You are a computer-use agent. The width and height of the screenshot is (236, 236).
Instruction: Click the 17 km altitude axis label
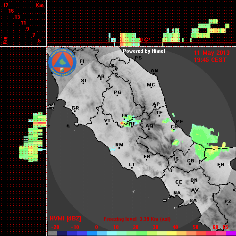tap(5, 5)
